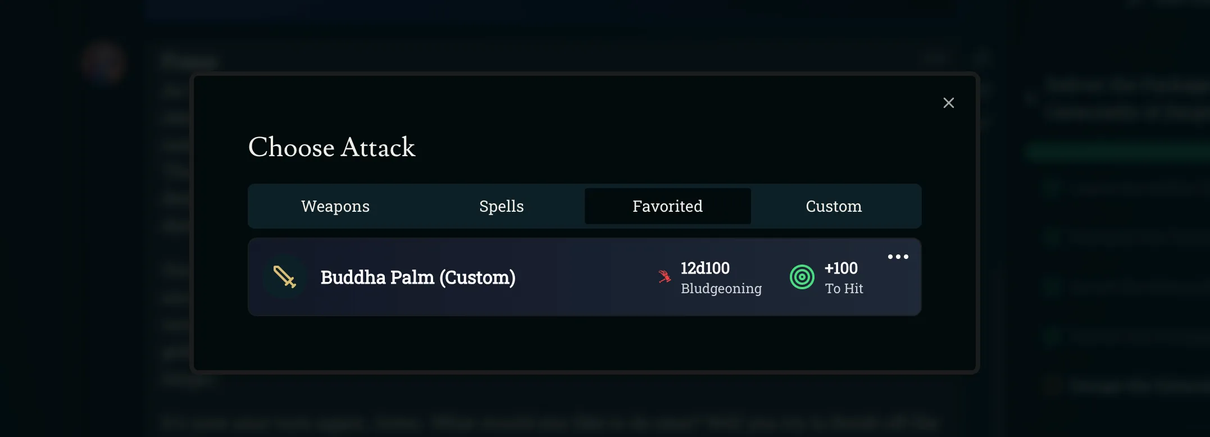The height and width of the screenshot is (437, 1210).
Task: Click the Bludgeoning damage type label
Action: (x=721, y=288)
